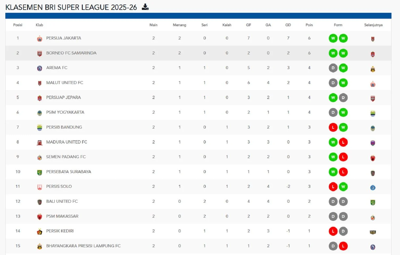The image size is (400, 255).
Task: Select the Borneo FC Samarinda logo
Action: tap(39, 53)
